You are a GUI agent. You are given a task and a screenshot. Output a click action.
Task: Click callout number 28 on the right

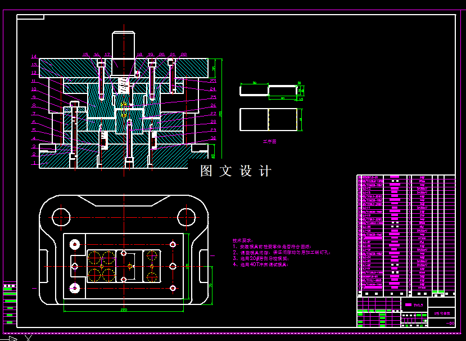(x=214, y=122)
